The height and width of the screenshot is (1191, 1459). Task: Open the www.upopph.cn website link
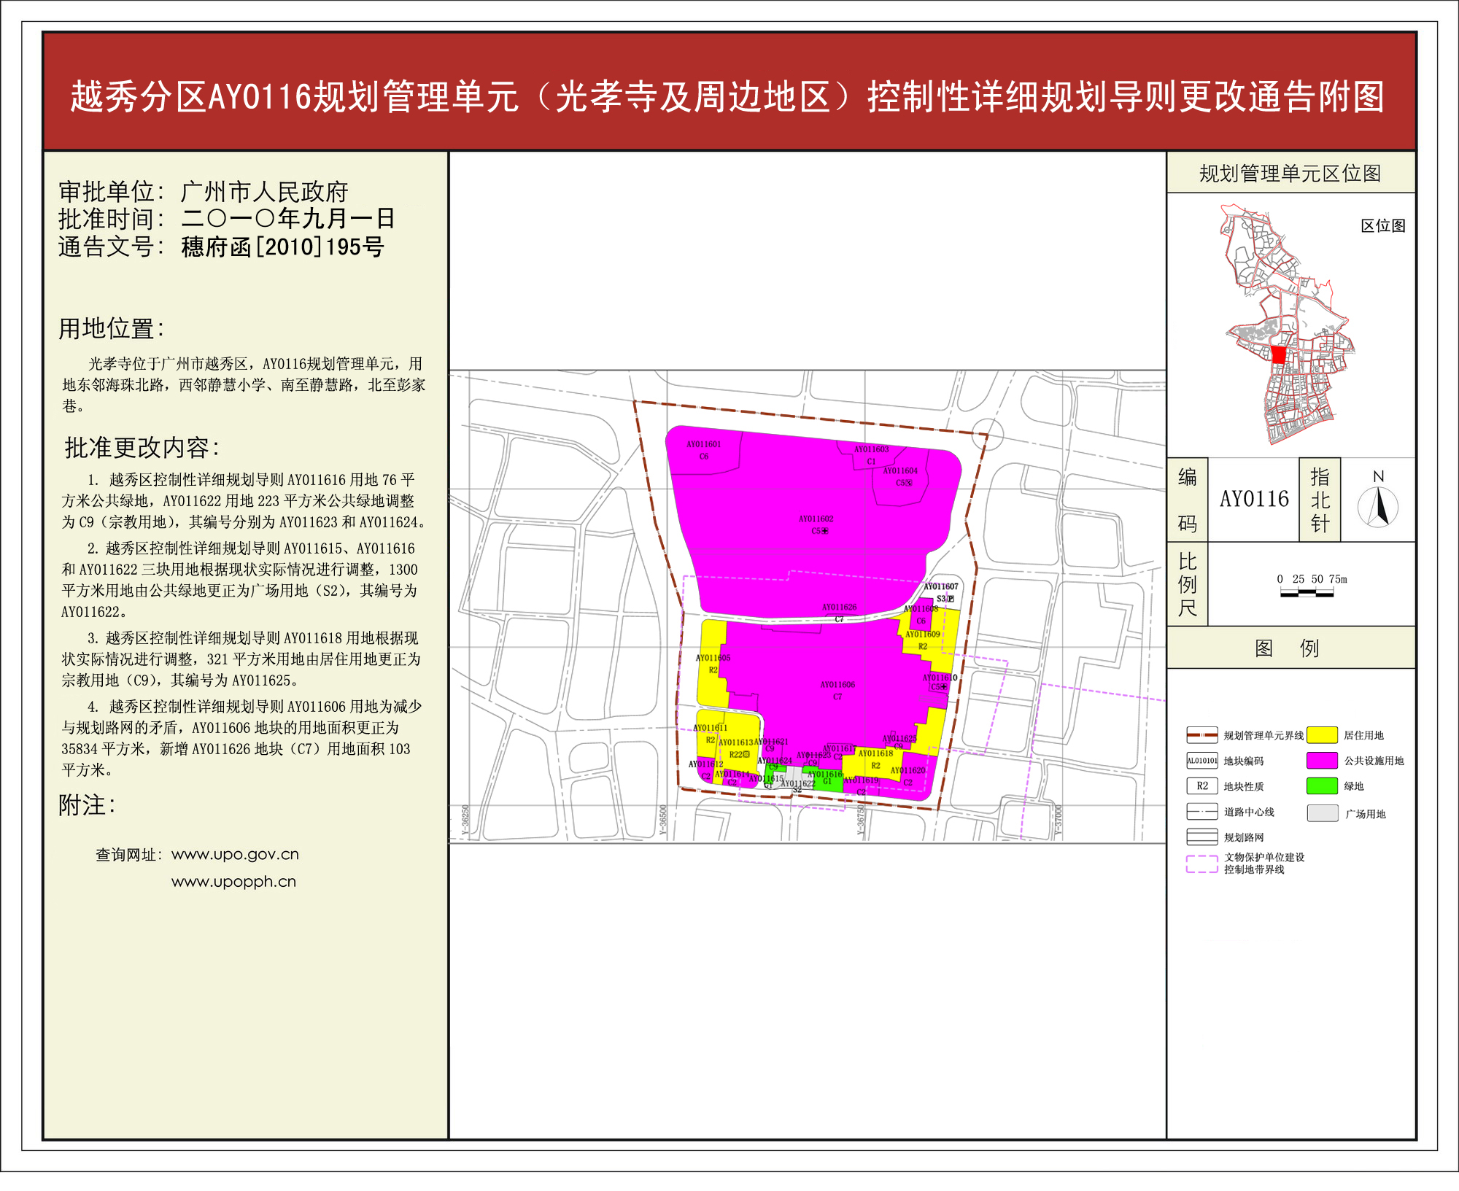[x=233, y=882]
